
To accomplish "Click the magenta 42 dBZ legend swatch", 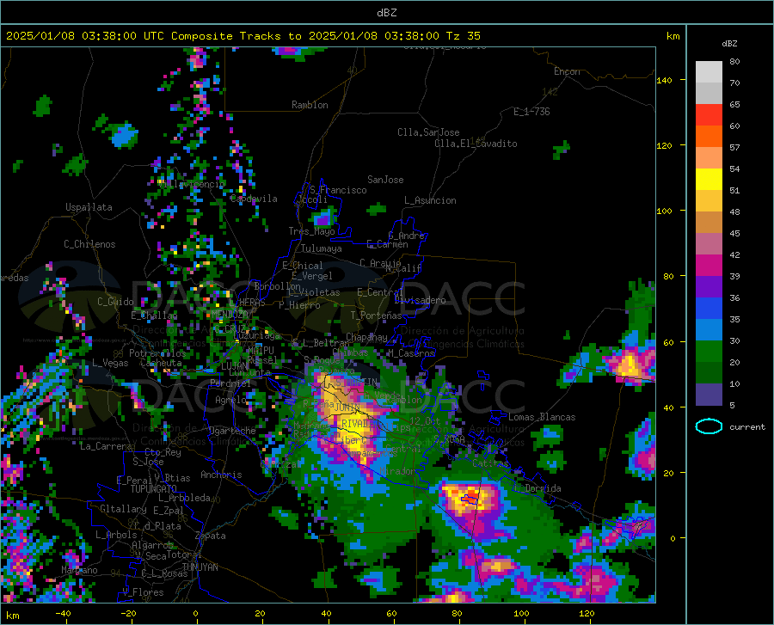I will (709, 266).
